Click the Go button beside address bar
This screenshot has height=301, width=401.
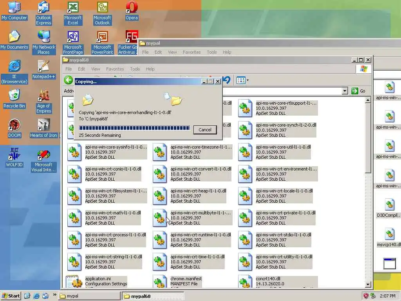[359, 91]
